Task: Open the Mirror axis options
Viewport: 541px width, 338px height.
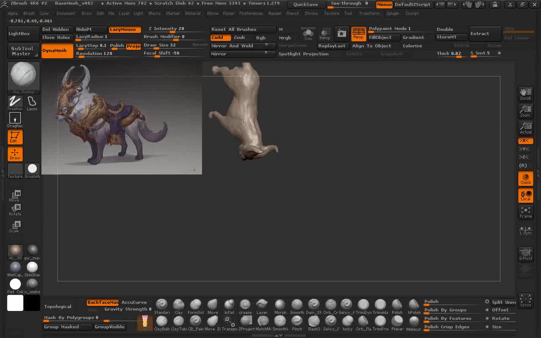Action: (266, 53)
